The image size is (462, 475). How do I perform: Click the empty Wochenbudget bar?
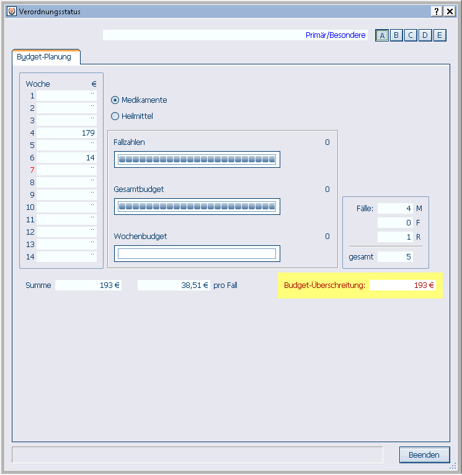(197, 253)
